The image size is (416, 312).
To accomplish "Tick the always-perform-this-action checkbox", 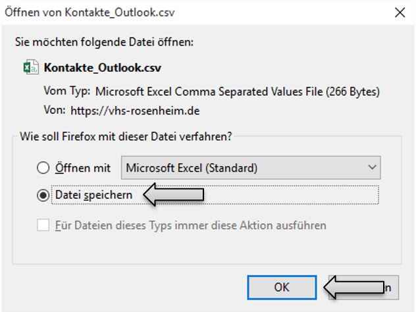I will (x=43, y=226).
